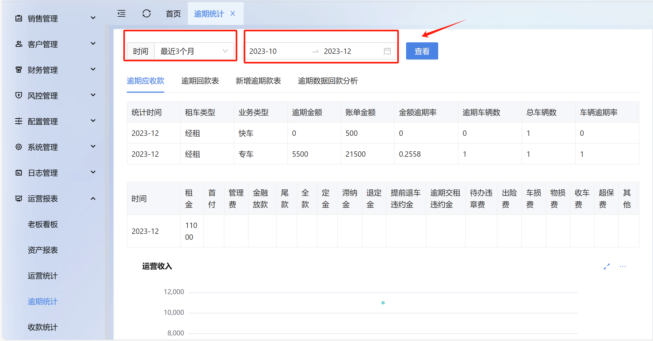The width and height of the screenshot is (653, 341).
Task: Click the 查看 button
Action: pyautogui.click(x=422, y=51)
